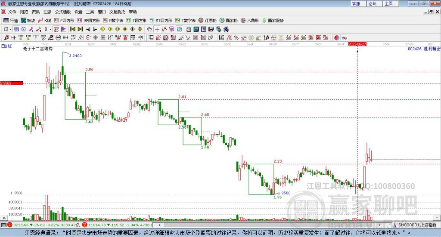This screenshot has width=441, height=237.
Task: Open the 行情 quotes toolbar button
Action: (10, 21)
